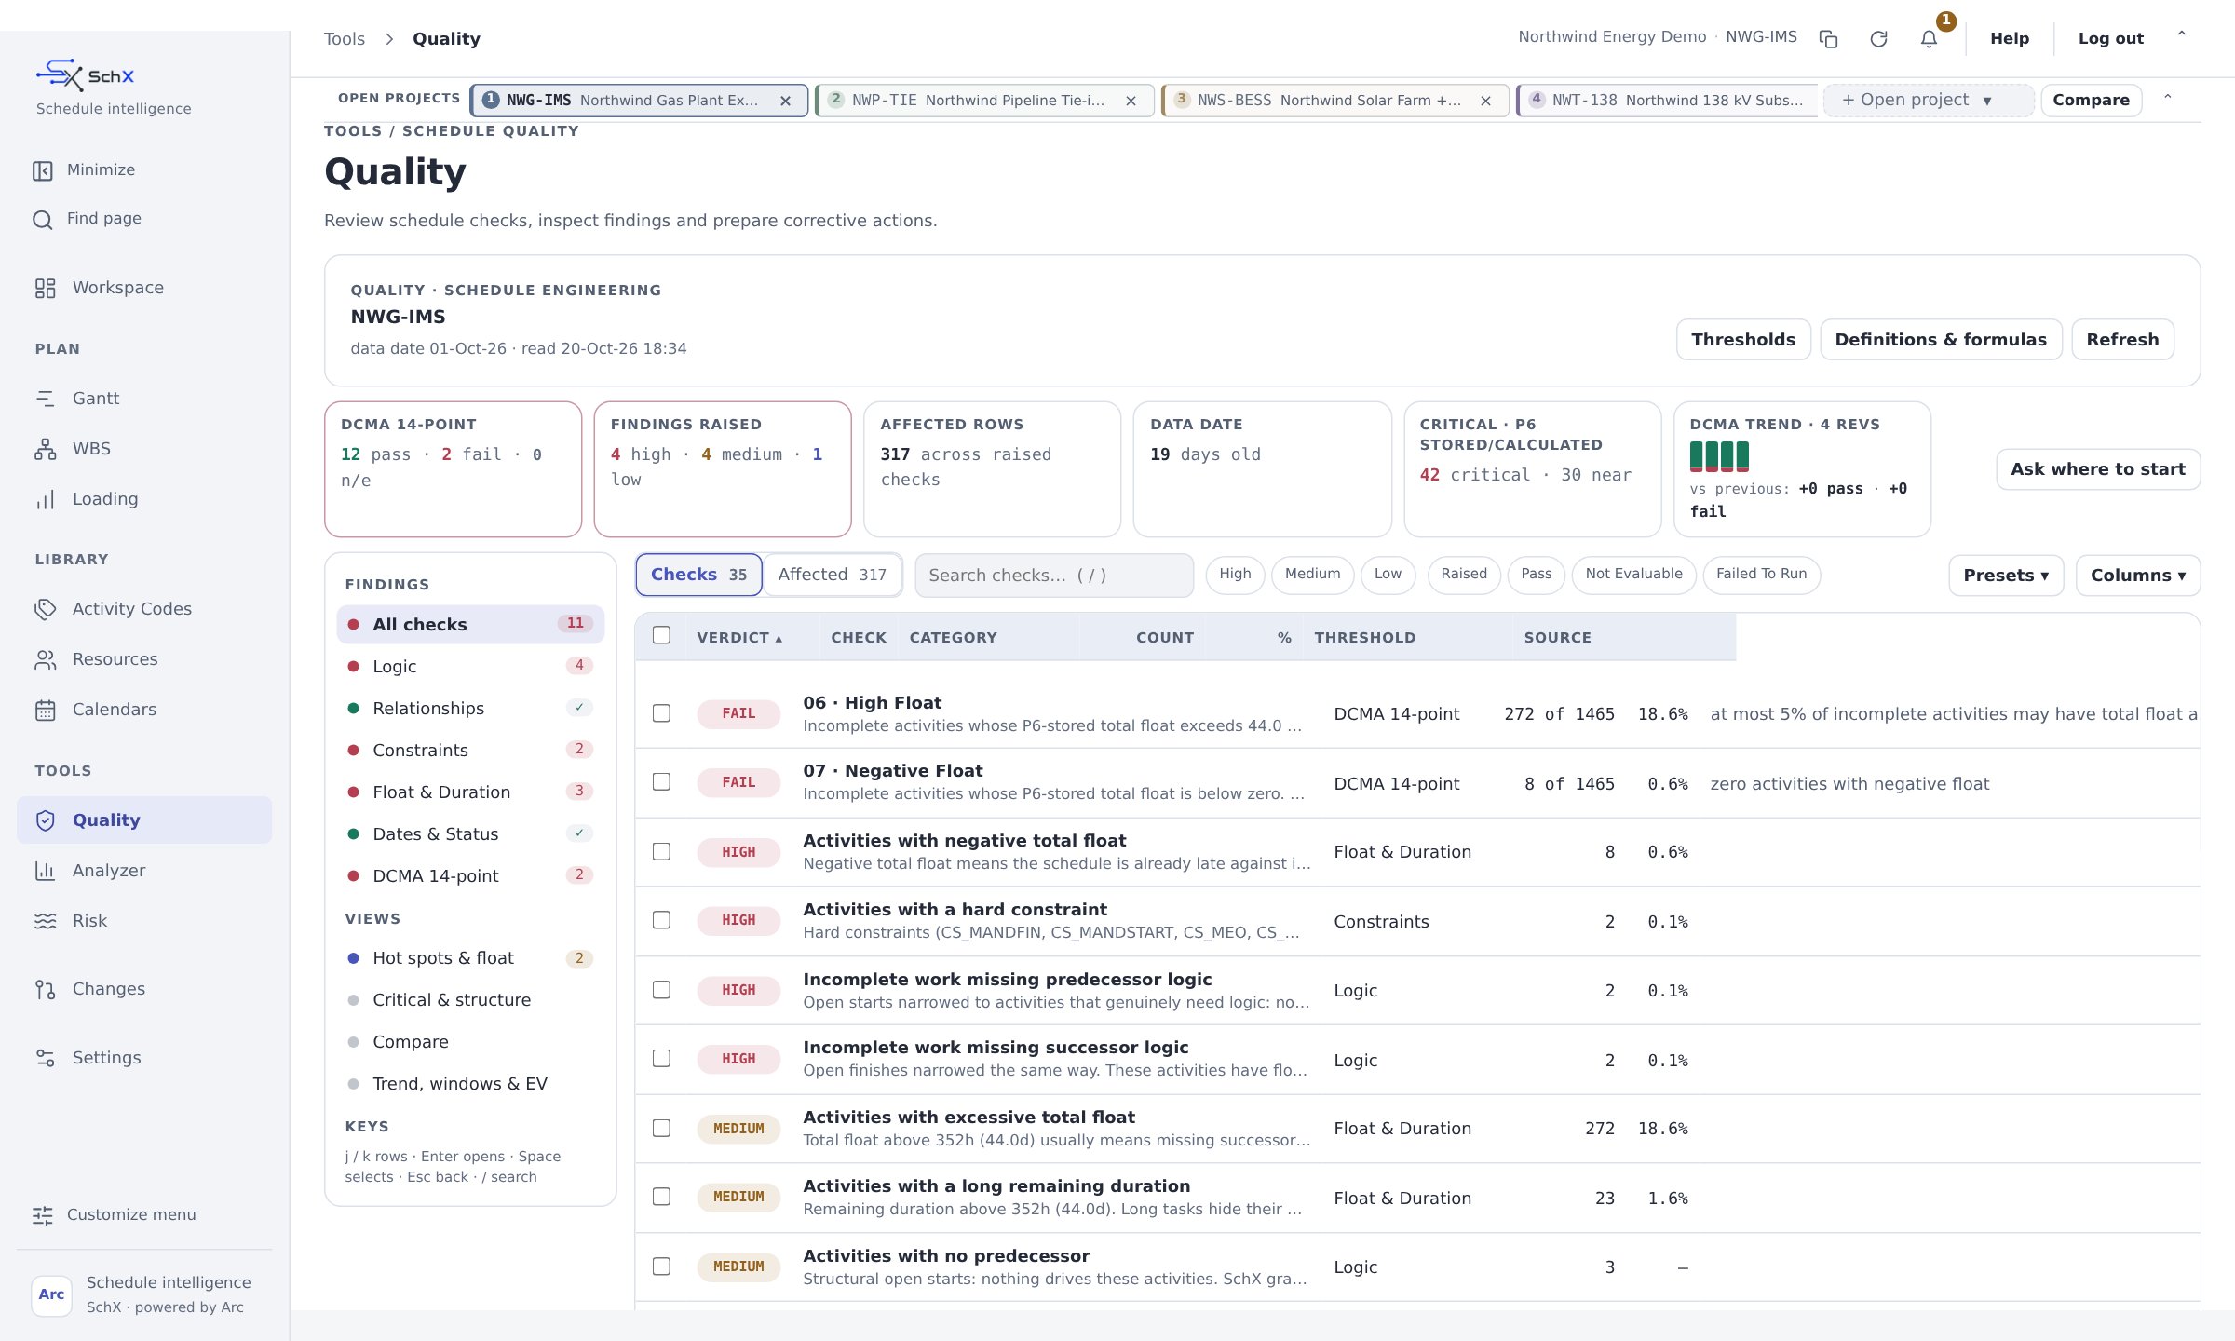Image resolution: width=2235 pixels, height=1341 pixels.
Task: Click the Quality shield icon
Action: click(45, 820)
